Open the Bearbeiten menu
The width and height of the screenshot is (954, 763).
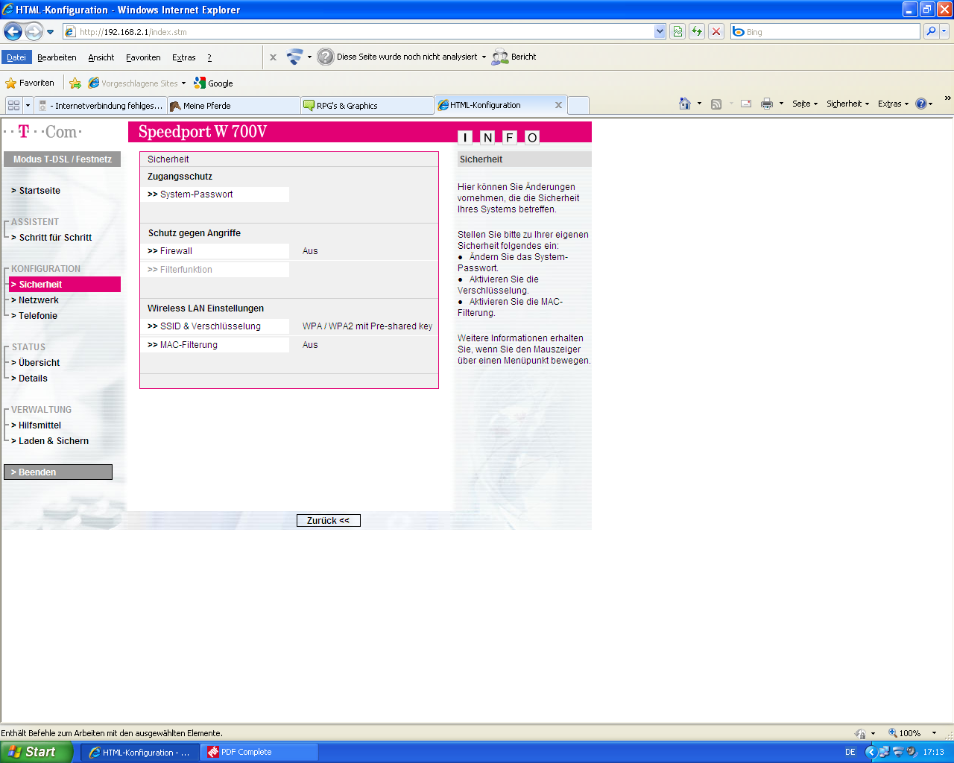tap(57, 57)
